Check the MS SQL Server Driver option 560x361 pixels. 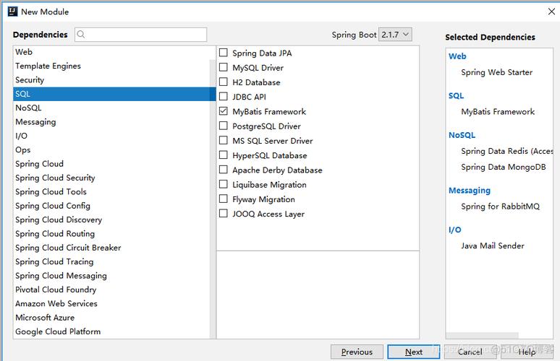pyautogui.click(x=224, y=140)
